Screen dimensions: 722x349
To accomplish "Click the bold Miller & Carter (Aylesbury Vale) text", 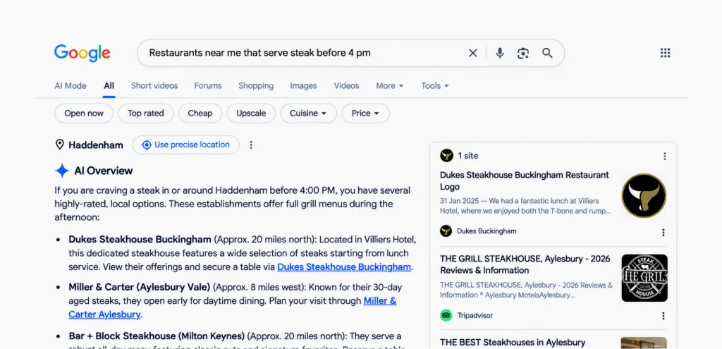I will point(140,287).
